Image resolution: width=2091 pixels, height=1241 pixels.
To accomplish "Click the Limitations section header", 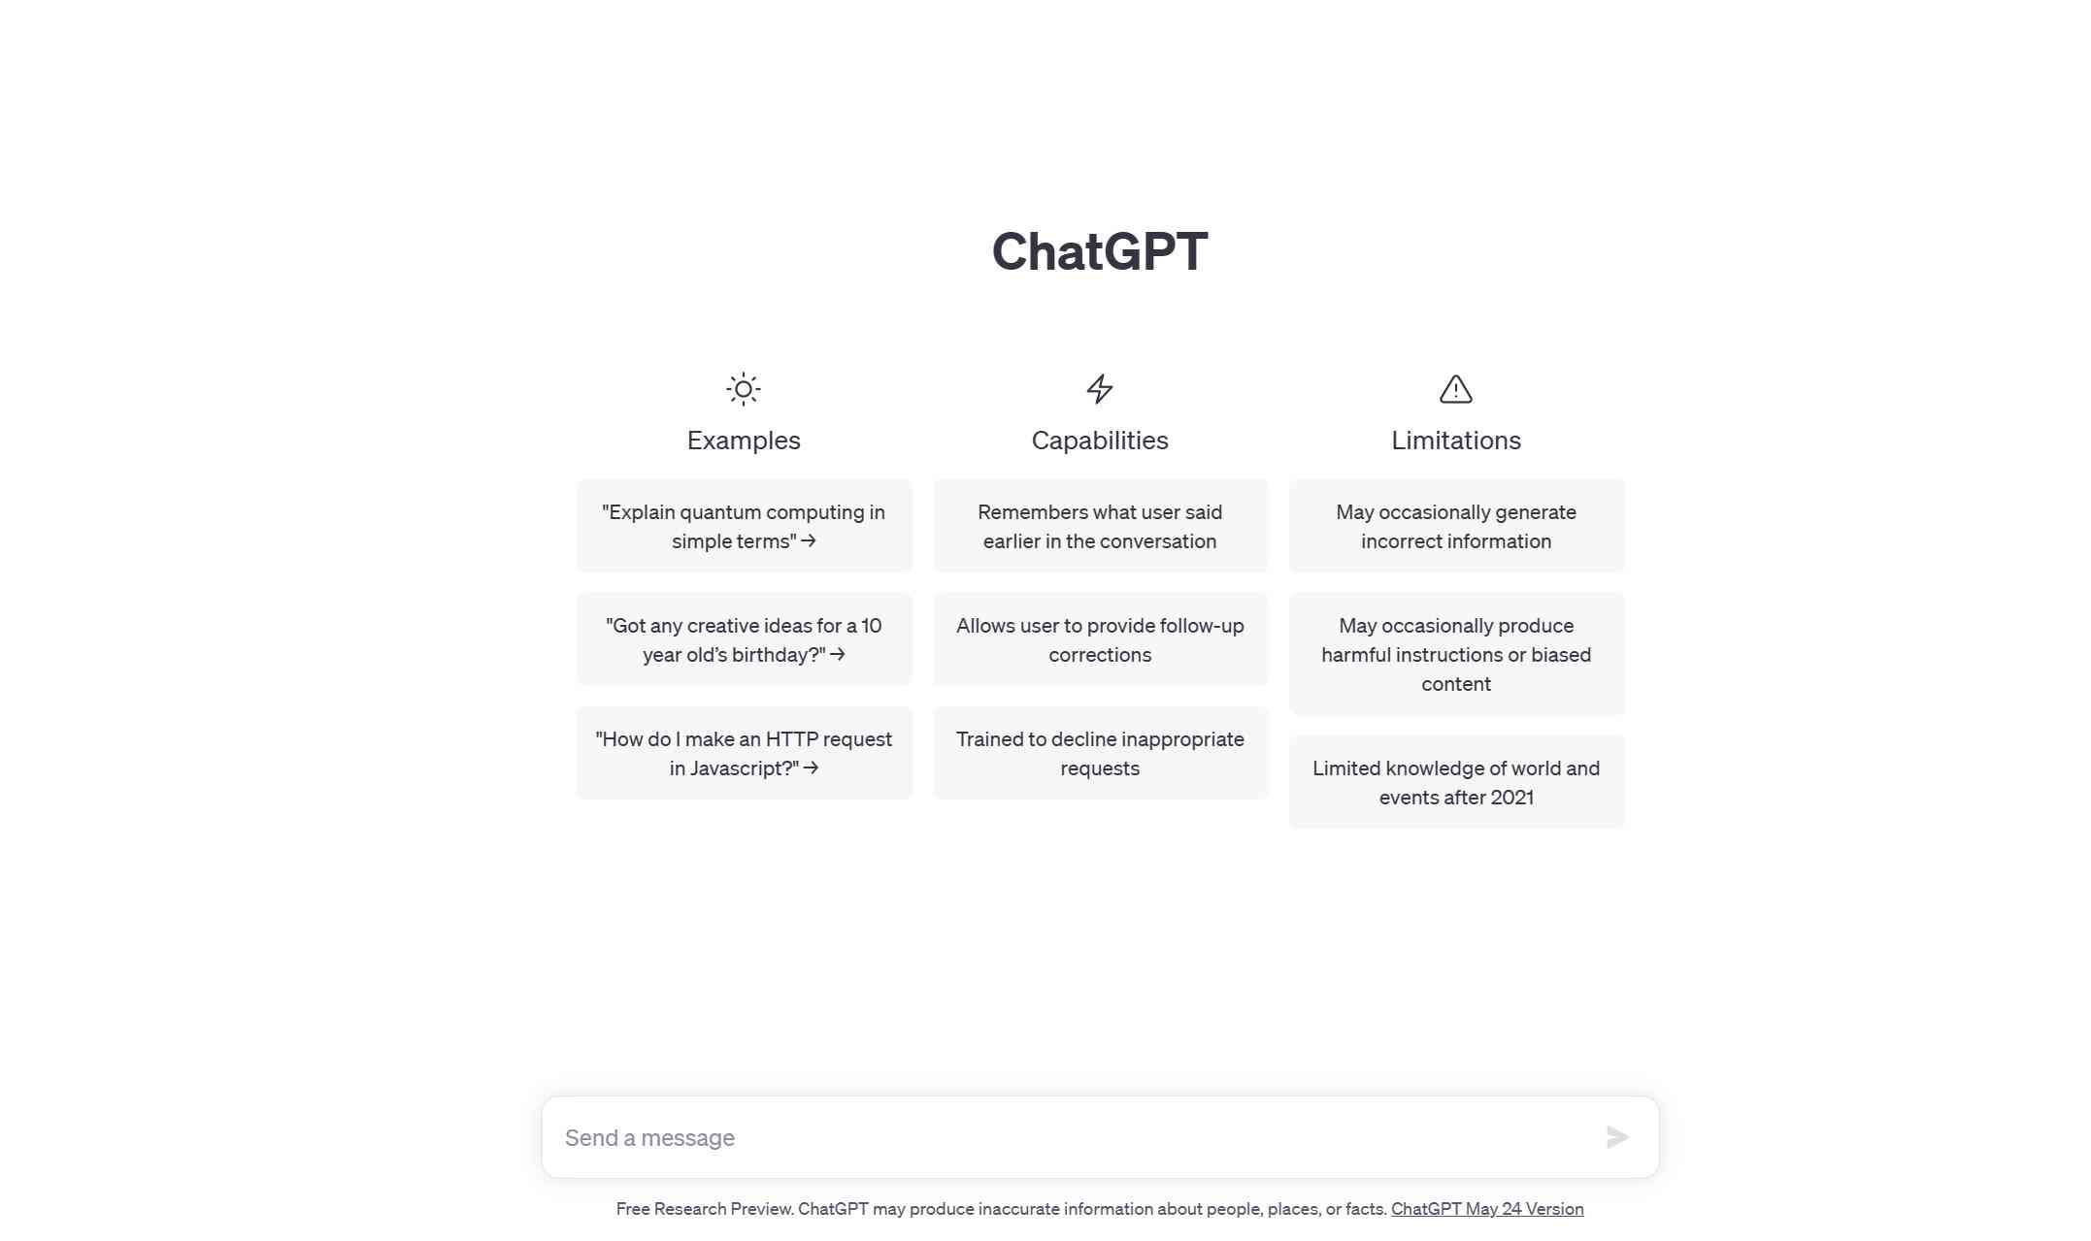I will (1455, 441).
